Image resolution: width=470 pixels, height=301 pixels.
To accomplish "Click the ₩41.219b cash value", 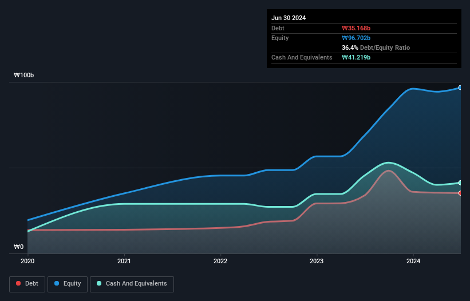I will (x=356, y=57).
